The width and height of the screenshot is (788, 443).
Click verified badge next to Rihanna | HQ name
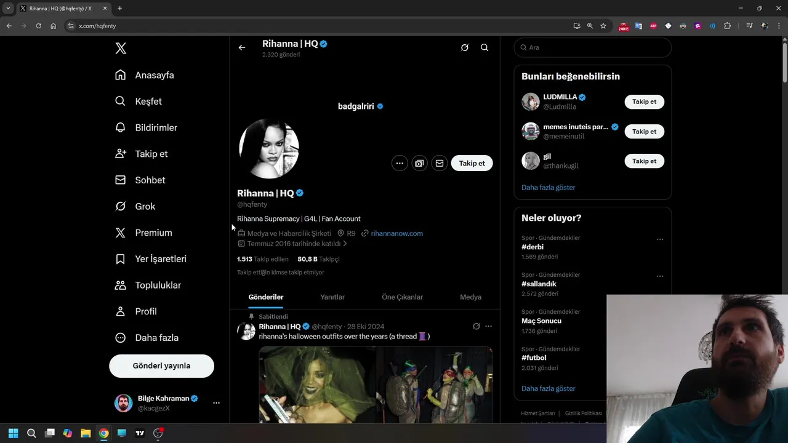pyautogui.click(x=300, y=193)
